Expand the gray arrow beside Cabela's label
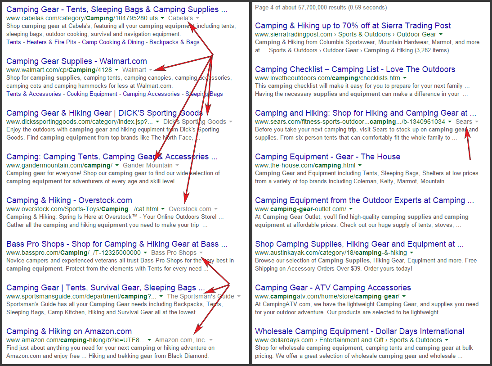Image resolution: width=492 pixels, height=366 pixels. [x=197, y=18]
